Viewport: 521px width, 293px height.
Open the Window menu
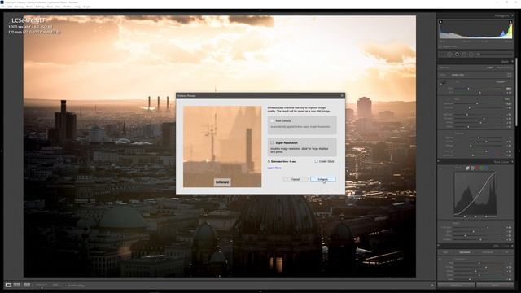pyautogui.click(x=68, y=7)
